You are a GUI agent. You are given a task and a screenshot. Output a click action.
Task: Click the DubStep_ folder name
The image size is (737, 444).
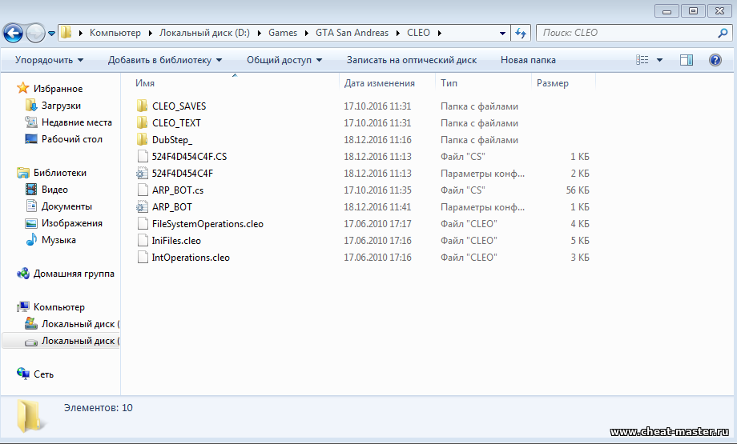coord(172,140)
